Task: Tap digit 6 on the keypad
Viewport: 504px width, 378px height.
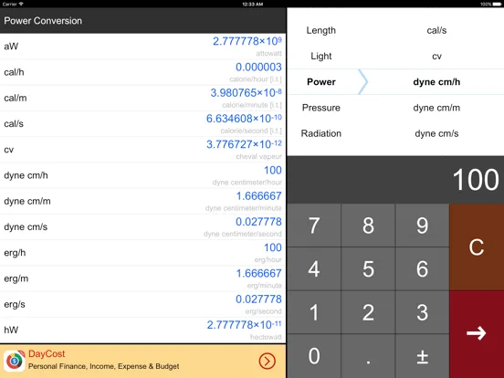Action: 423,268
